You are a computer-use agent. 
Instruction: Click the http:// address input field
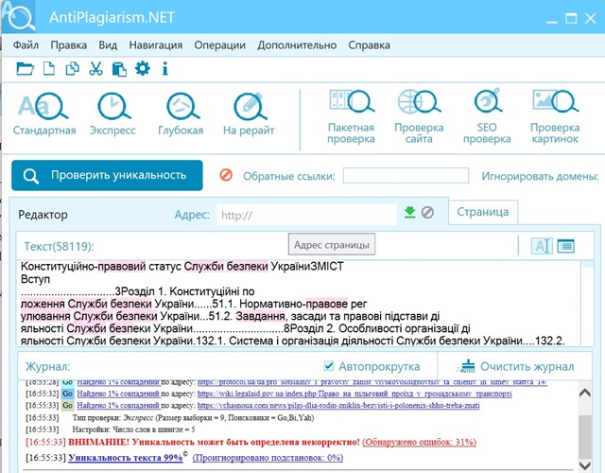click(306, 215)
